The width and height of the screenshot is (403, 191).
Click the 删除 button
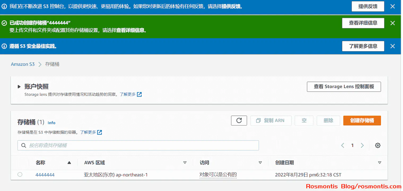(x=328, y=121)
